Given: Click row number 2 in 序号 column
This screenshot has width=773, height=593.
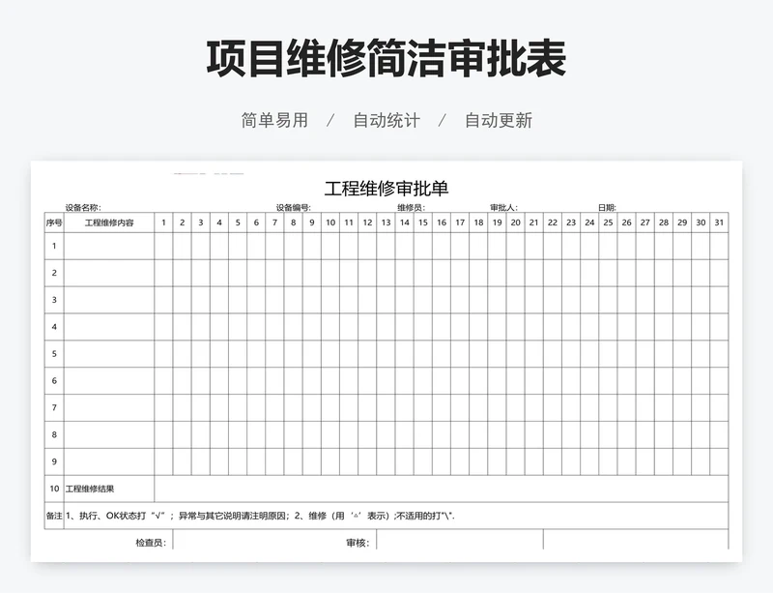Looking at the screenshot, I should click(x=54, y=273).
